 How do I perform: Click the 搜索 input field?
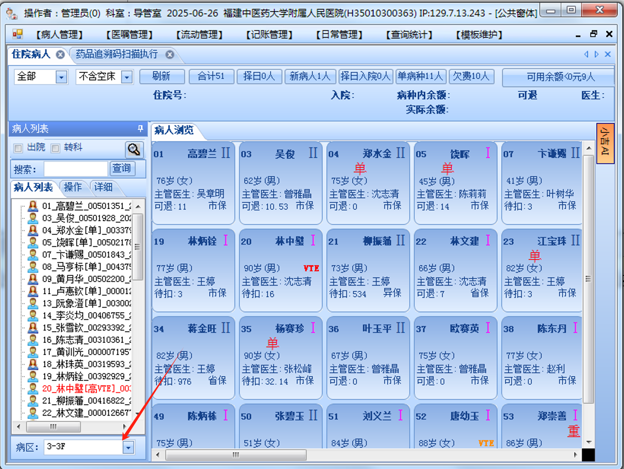(76, 169)
